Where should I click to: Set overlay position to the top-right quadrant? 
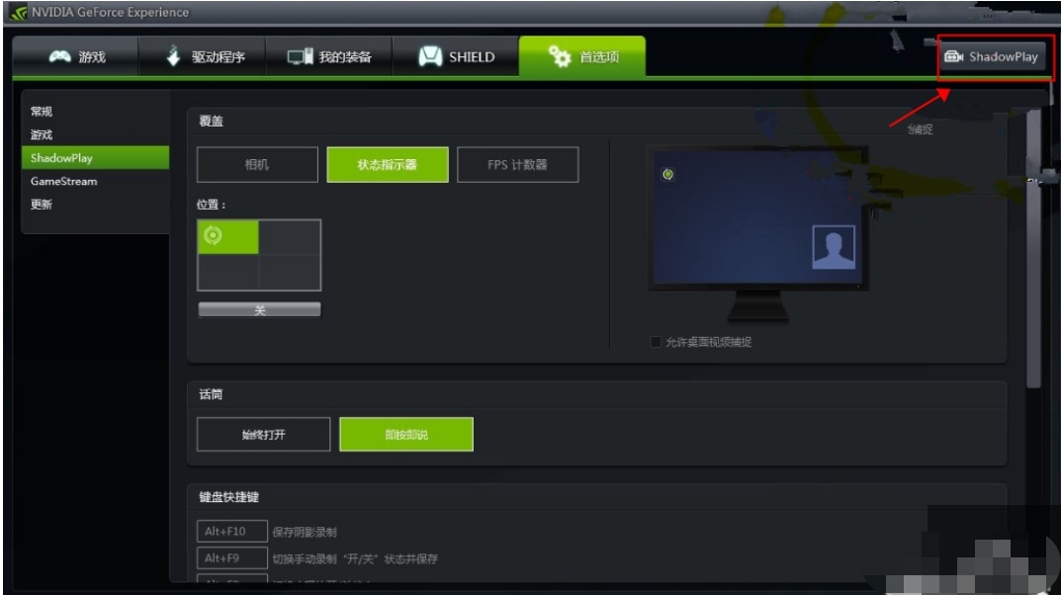[x=290, y=236]
